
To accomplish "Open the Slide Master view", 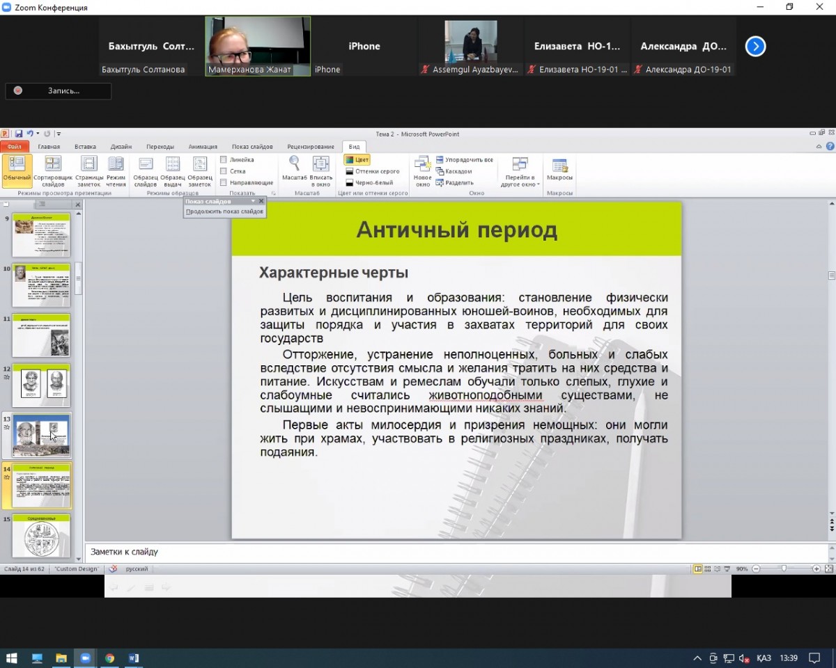I will pos(146,171).
